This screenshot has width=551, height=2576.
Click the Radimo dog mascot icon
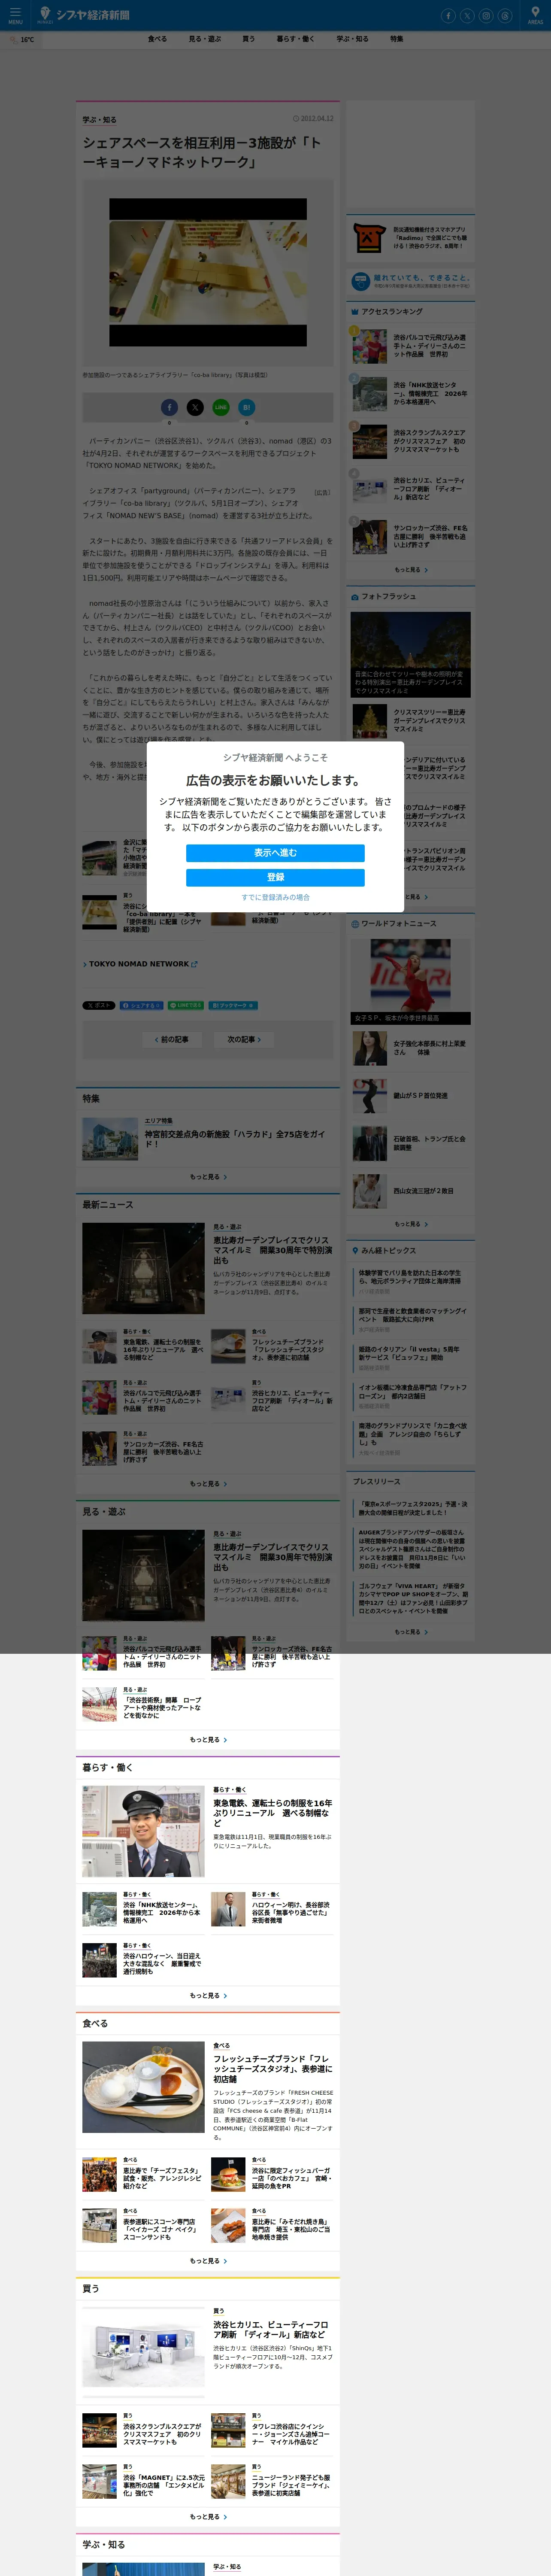point(369,238)
